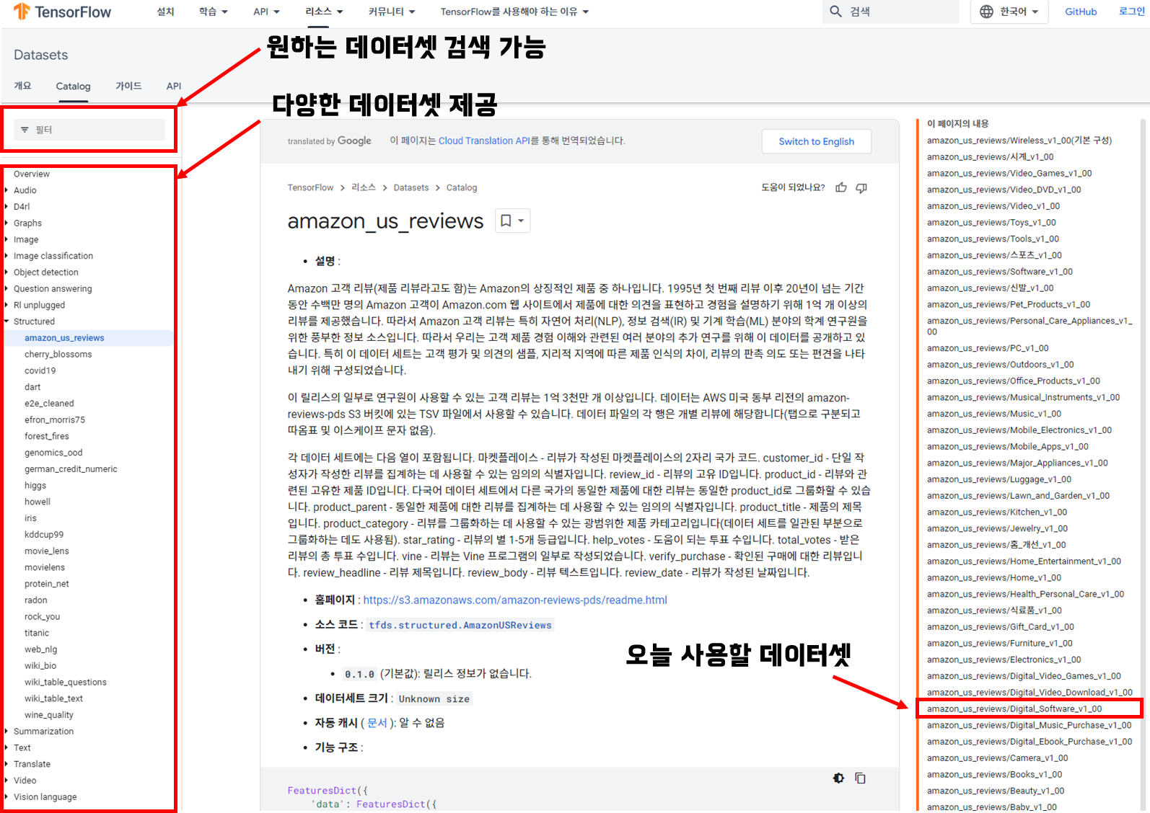Copy the code sample icon
Screen dimensions: 1150x813
pos(860,778)
